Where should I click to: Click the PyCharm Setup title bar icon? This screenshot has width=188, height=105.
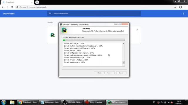[x=61, y=24]
